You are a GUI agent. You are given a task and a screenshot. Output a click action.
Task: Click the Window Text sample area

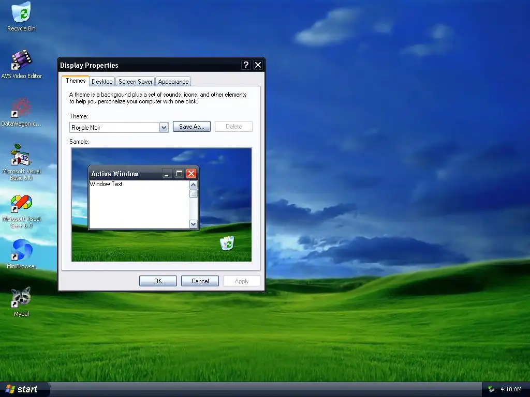(x=139, y=204)
